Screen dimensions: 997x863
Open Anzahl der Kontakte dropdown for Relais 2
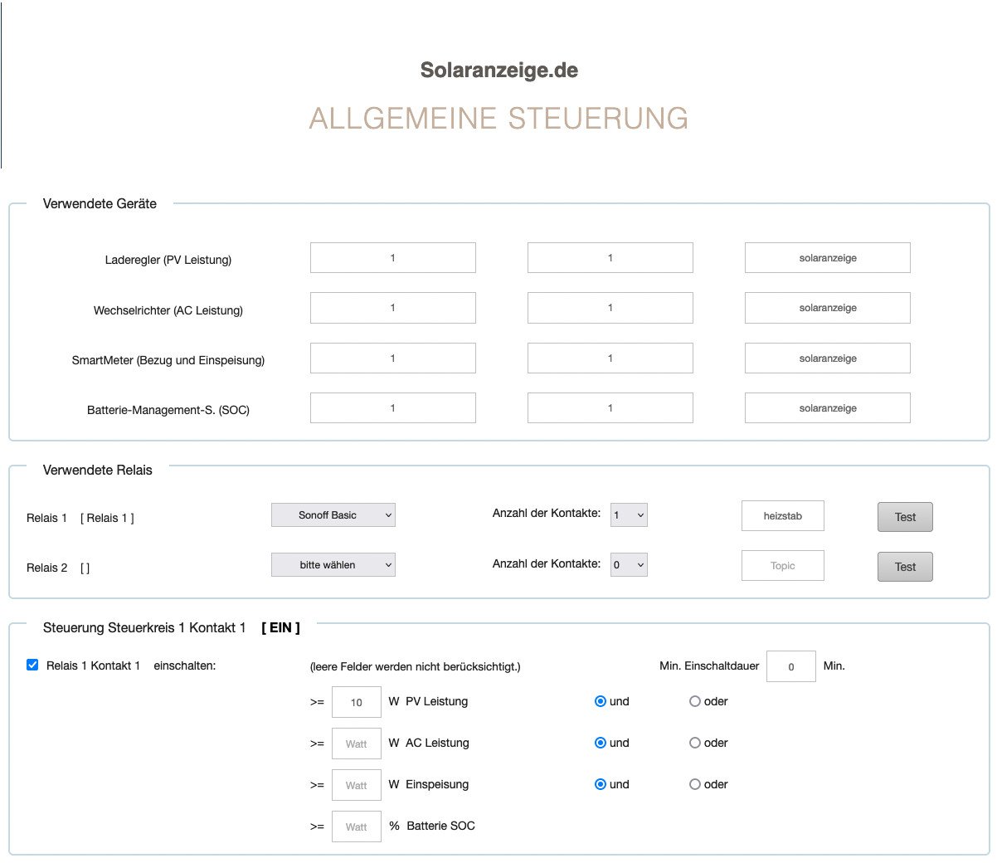click(x=629, y=565)
